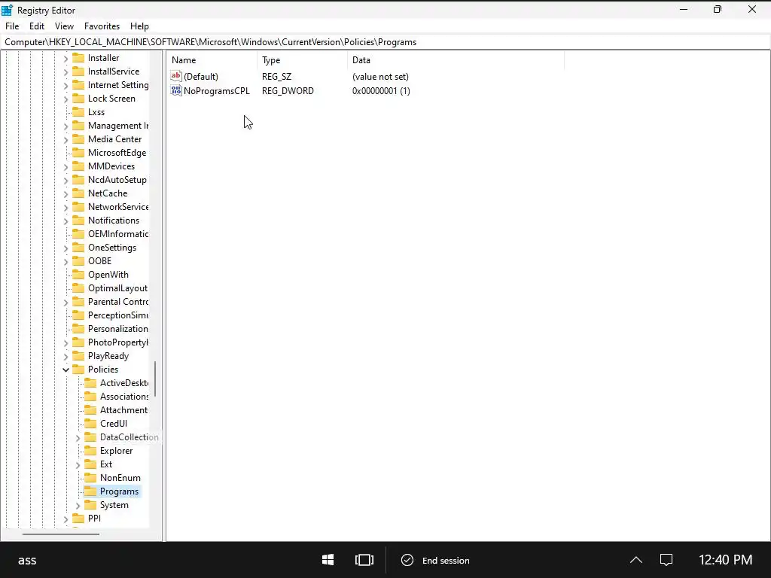Select the OneSettings key
The height and width of the screenshot is (578, 771).
(112, 248)
